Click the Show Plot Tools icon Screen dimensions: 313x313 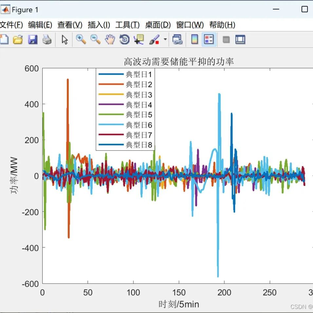240,39
